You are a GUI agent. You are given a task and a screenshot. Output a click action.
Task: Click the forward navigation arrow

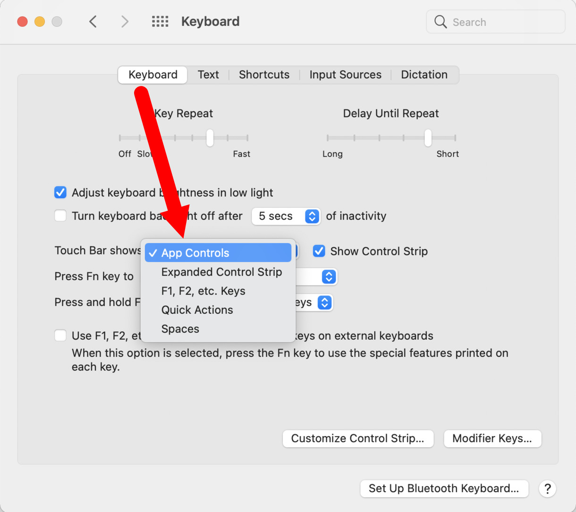click(125, 22)
